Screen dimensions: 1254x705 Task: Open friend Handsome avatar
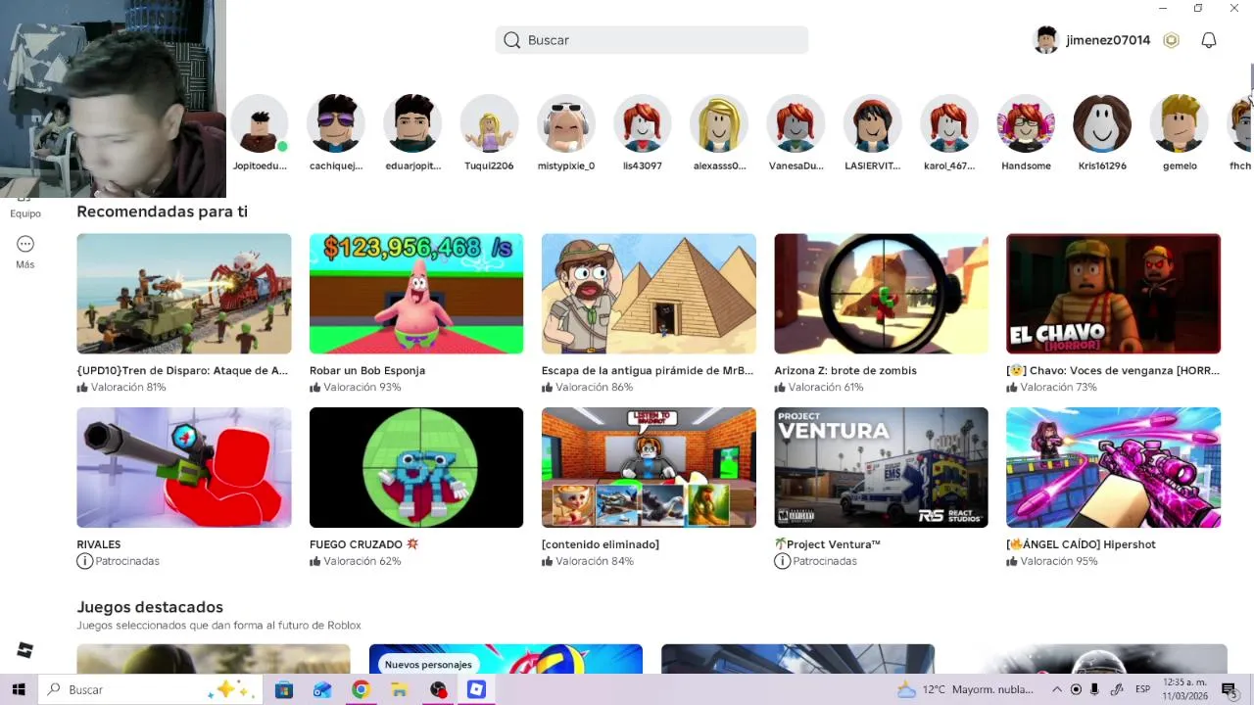coord(1026,123)
